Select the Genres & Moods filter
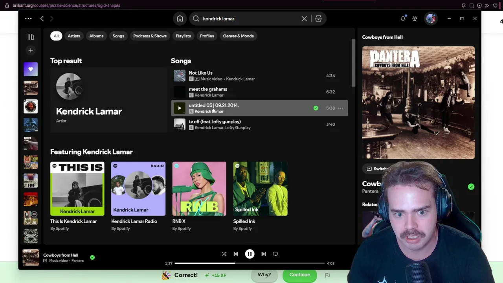 tap(238, 36)
